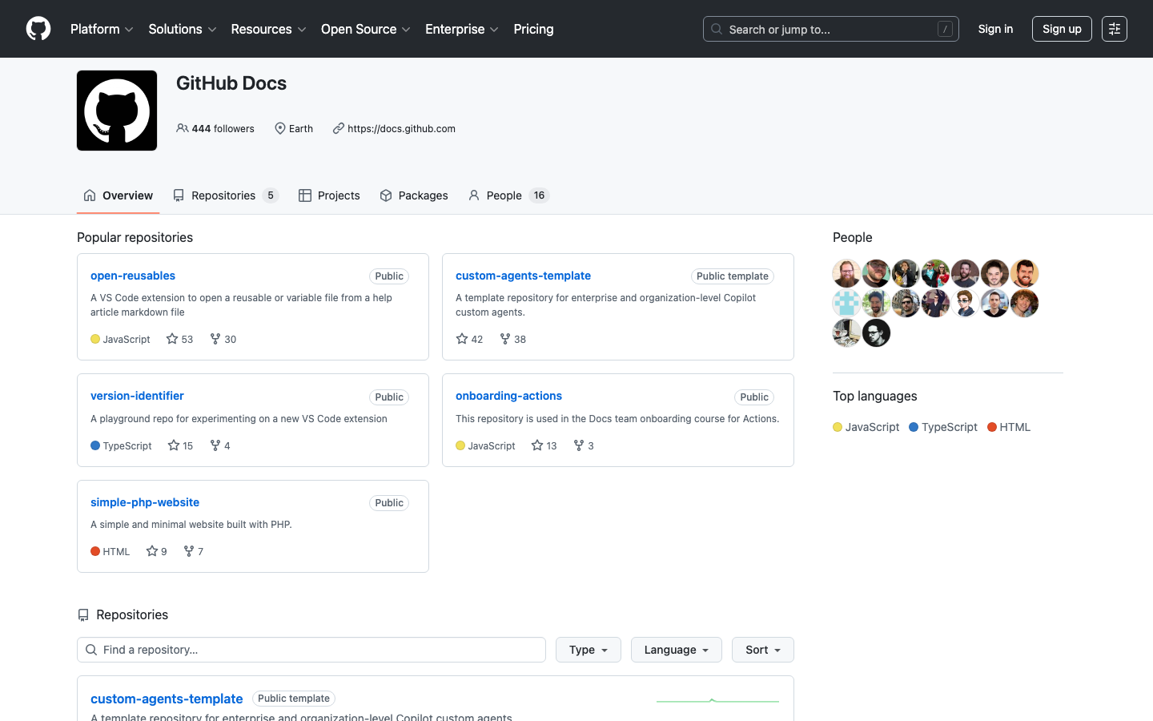Click fork count 7 on simple-php-website
This screenshot has width=1153, height=721.
point(193,551)
